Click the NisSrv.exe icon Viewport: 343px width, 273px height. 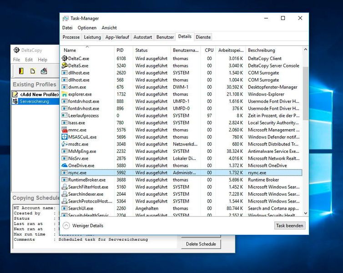pyautogui.click(x=65, y=158)
